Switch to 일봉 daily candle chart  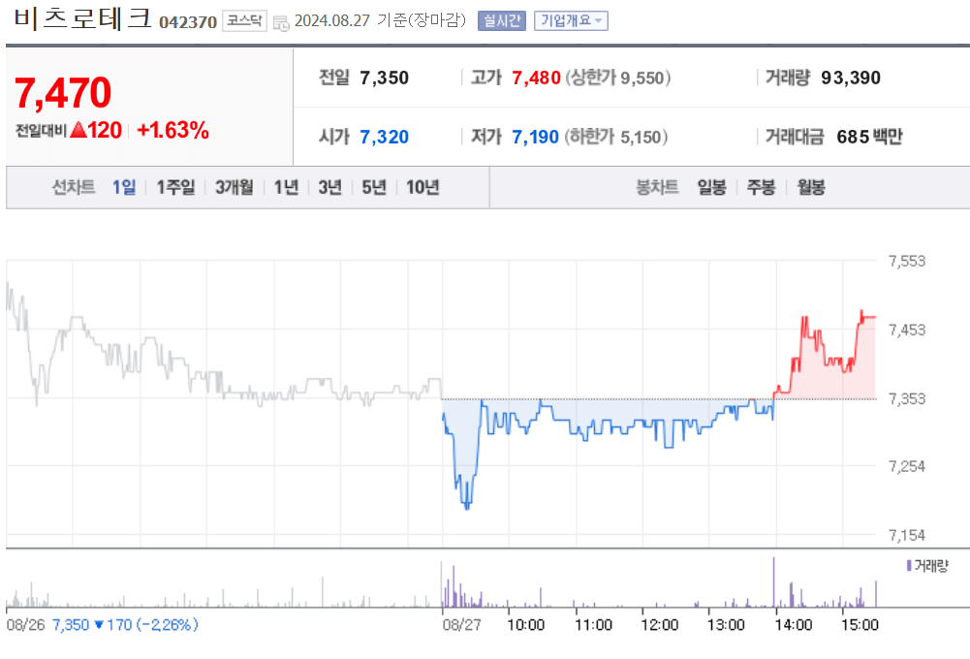[x=711, y=187]
